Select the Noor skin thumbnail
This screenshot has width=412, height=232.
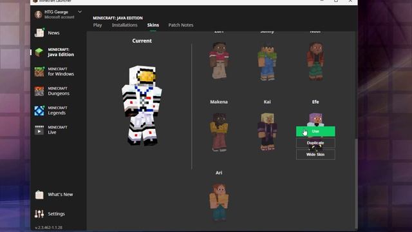coord(315,62)
